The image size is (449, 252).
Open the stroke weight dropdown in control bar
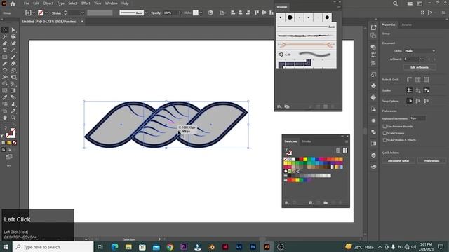(x=83, y=13)
